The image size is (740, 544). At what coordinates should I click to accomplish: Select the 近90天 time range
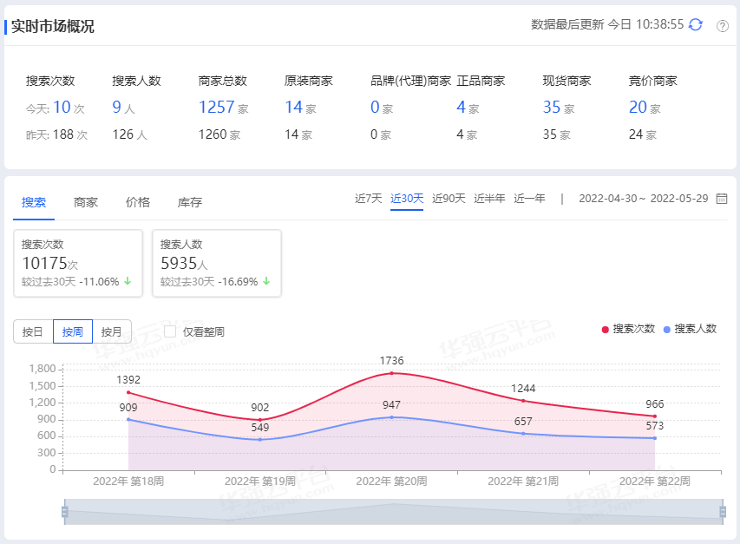tap(449, 198)
